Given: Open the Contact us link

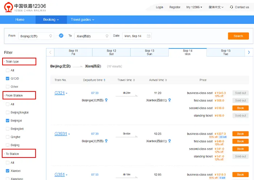Looking at the screenshot, I should (242, 7).
